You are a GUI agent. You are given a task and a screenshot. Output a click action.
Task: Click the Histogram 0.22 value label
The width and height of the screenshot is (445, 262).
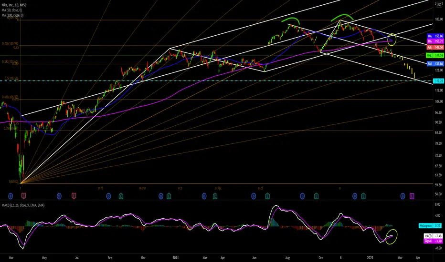[x=430, y=226]
